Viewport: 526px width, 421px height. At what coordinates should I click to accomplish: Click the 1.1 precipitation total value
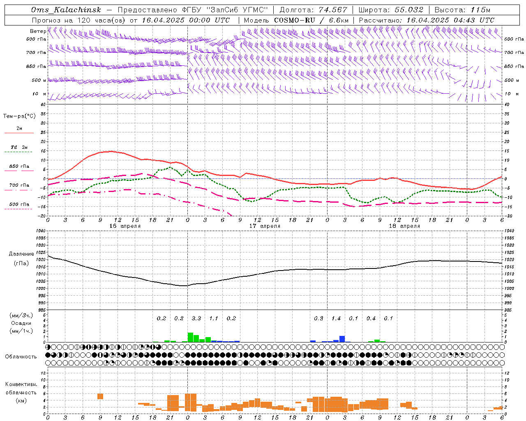(214, 318)
